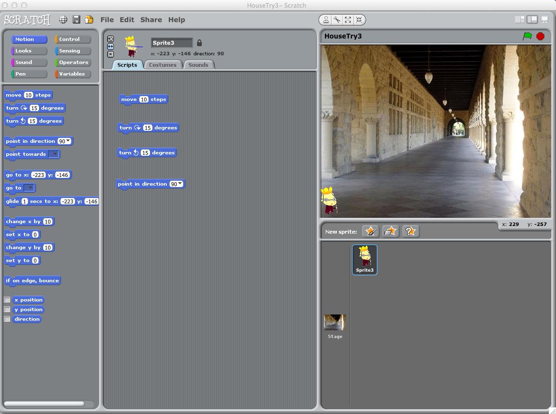This screenshot has width=556, height=414.
Task: Choose new sprite from file folder icon
Action: 390,231
